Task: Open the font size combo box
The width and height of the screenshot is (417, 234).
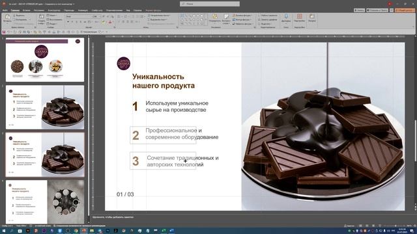Action: pos(97,16)
